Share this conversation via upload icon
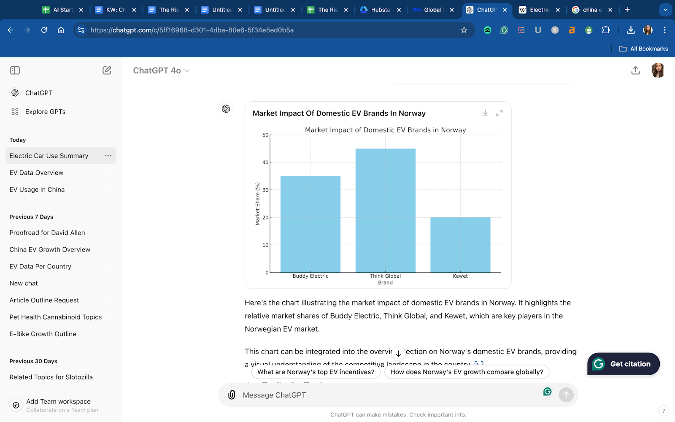Viewport: 675px width, 422px height. point(635,70)
